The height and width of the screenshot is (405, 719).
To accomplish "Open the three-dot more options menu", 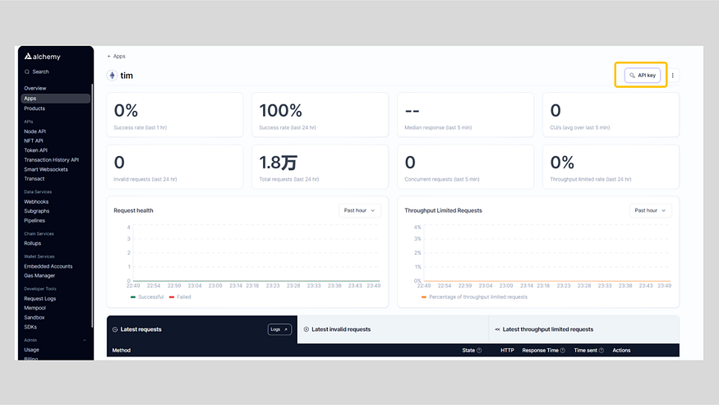I will pos(673,76).
